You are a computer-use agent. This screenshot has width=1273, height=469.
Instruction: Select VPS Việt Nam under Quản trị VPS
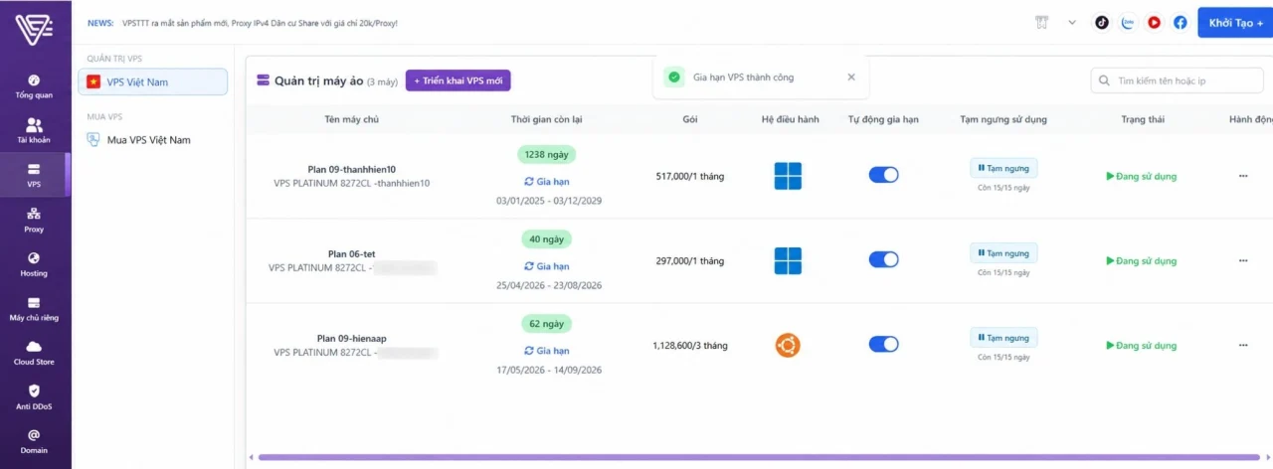click(153, 81)
